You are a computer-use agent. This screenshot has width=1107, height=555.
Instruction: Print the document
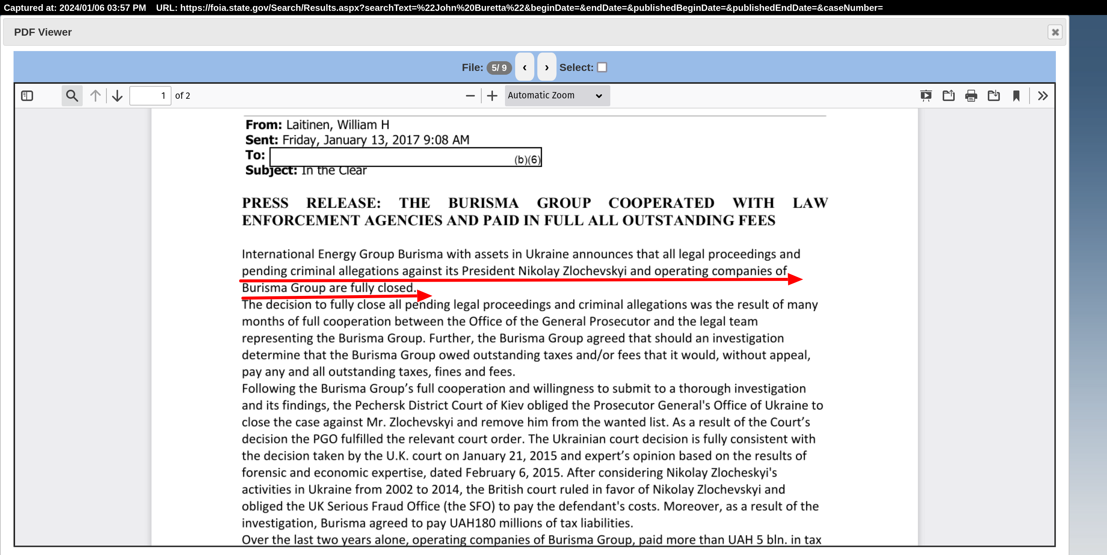click(971, 95)
